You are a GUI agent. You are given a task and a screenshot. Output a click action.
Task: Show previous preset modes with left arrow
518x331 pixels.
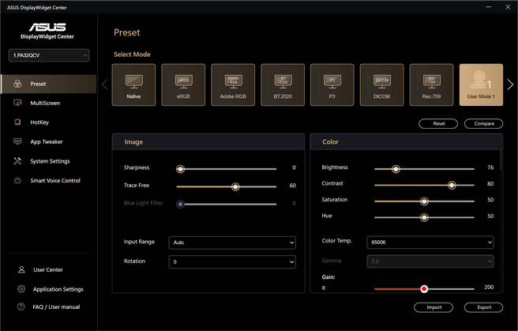pyautogui.click(x=105, y=85)
